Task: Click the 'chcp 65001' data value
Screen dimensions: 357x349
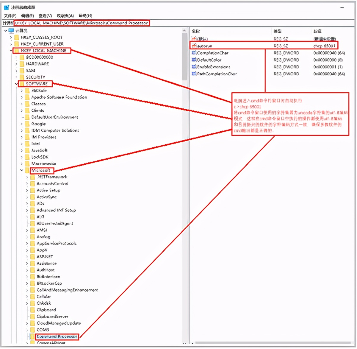Action: [x=324, y=46]
